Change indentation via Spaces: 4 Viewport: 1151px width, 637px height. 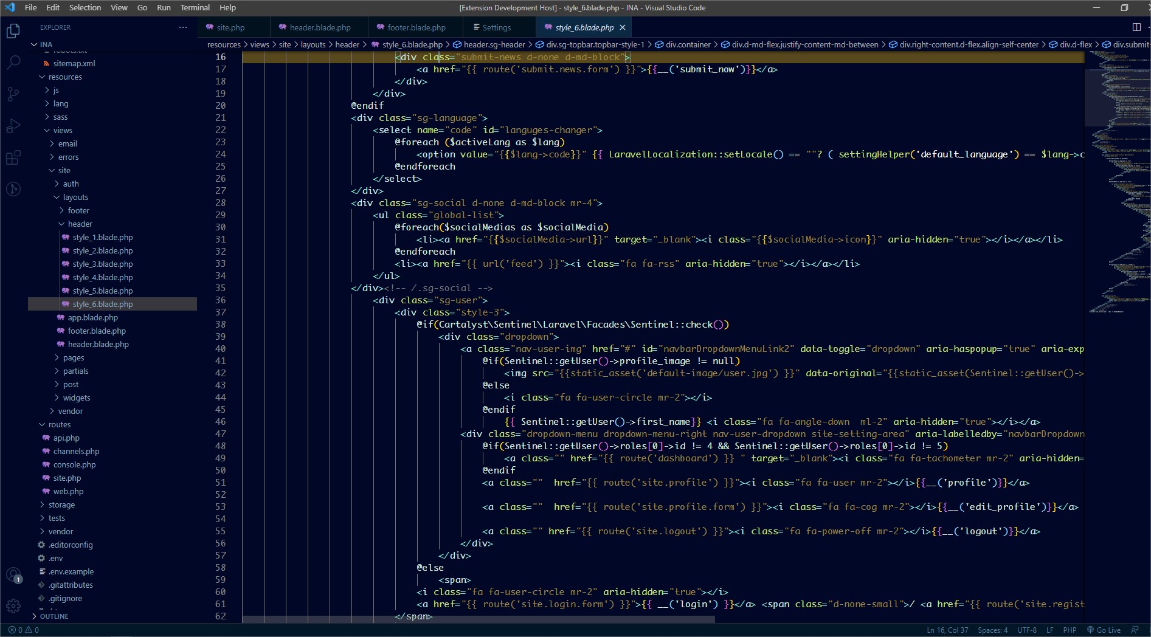coord(992,630)
